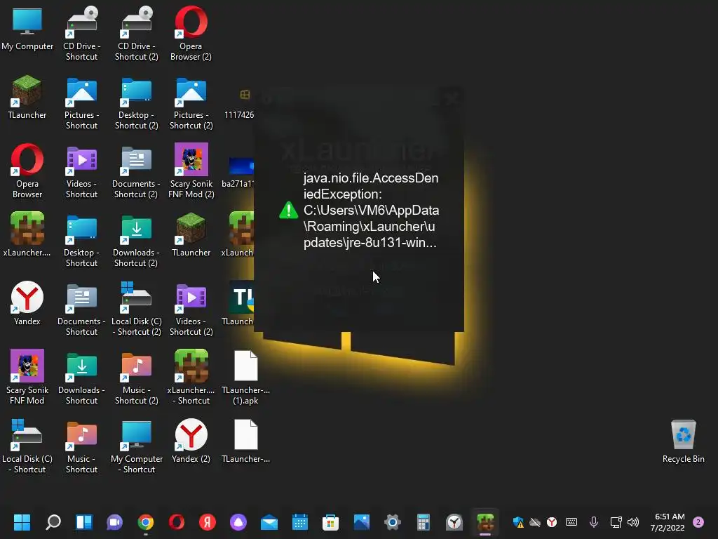Select Scary Sonik FNF Mod (2) icon
Viewport: 718px width, 539px height.
(191, 171)
